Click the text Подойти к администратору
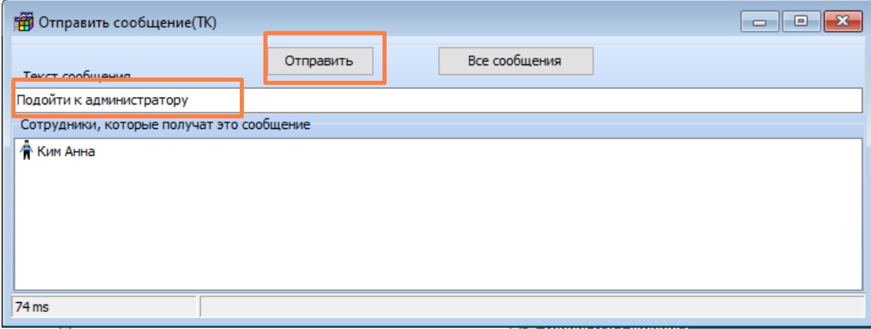This screenshot has height=329, width=871. tap(102, 100)
